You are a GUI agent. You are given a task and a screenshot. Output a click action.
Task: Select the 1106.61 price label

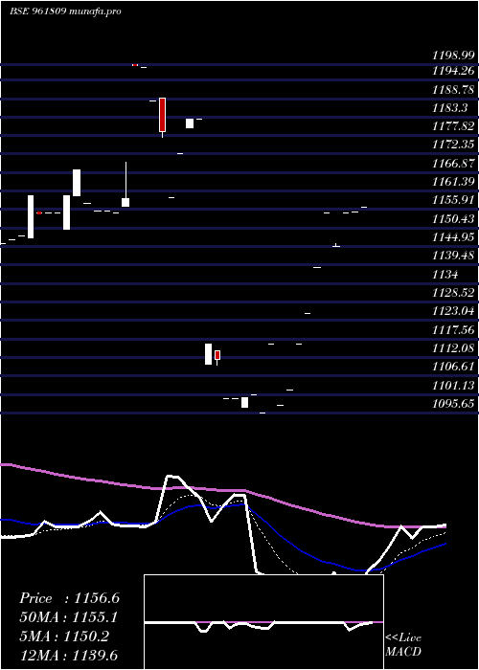coord(453,367)
